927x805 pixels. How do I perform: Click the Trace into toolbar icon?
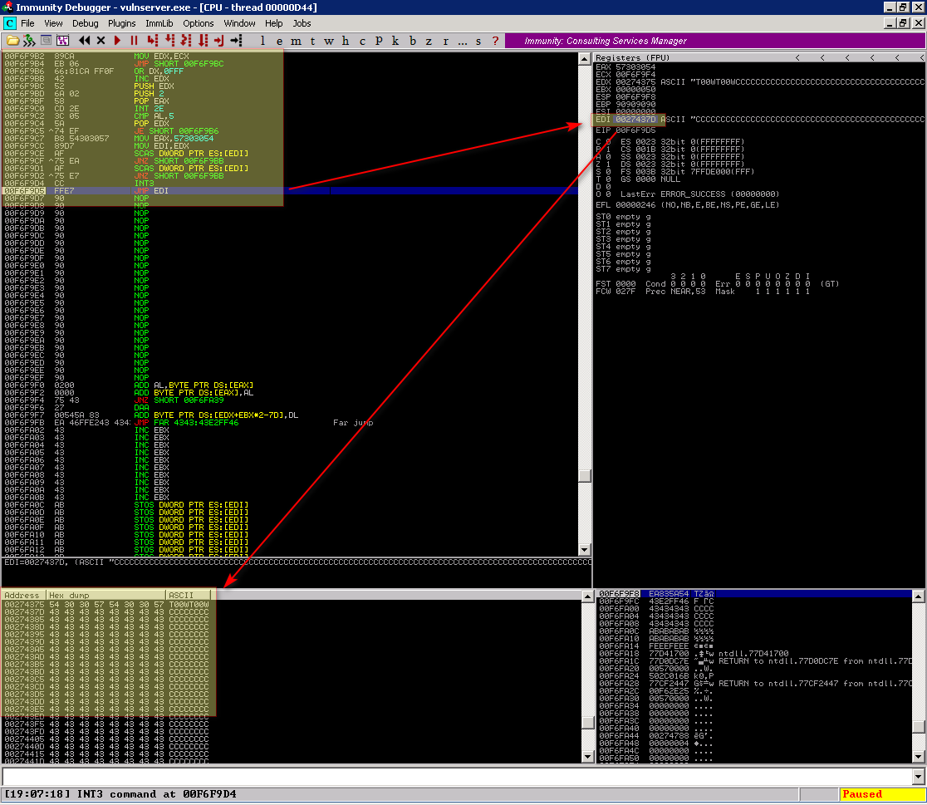click(186, 41)
